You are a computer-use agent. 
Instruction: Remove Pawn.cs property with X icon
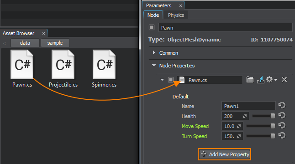284,80
